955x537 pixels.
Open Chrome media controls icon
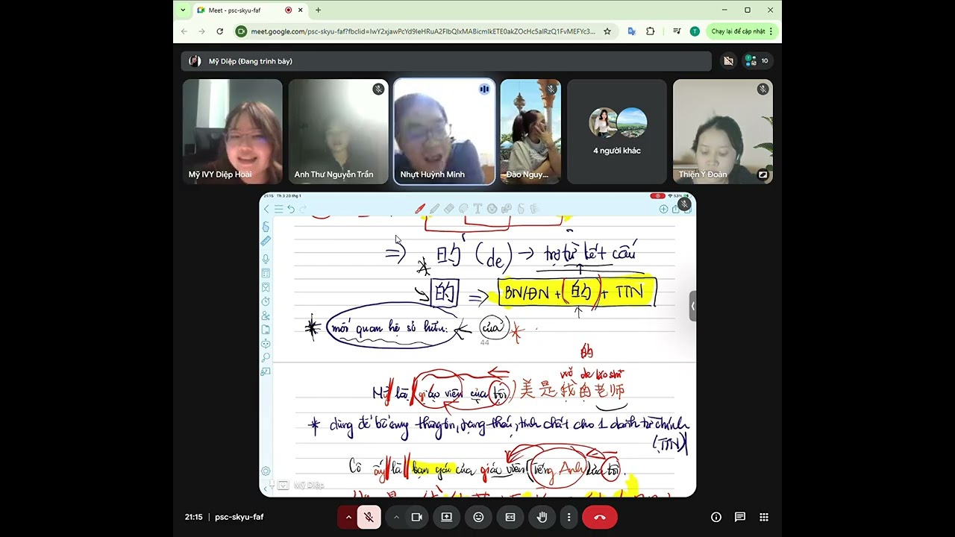[x=677, y=31]
